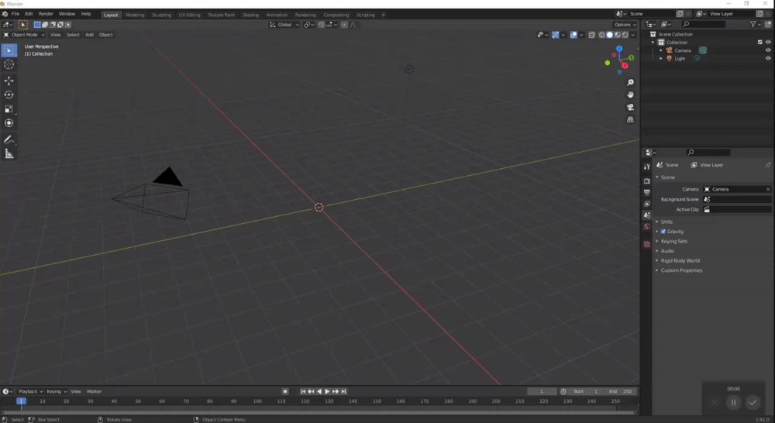Select the Cursor tool in toolbar
The image size is (775, 423).
click(9, 65)
